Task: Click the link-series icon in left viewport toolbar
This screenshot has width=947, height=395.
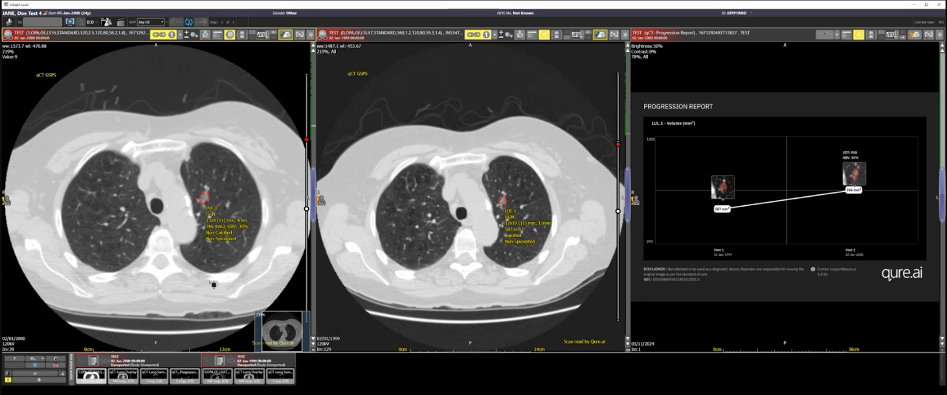Action: (164, 34)
